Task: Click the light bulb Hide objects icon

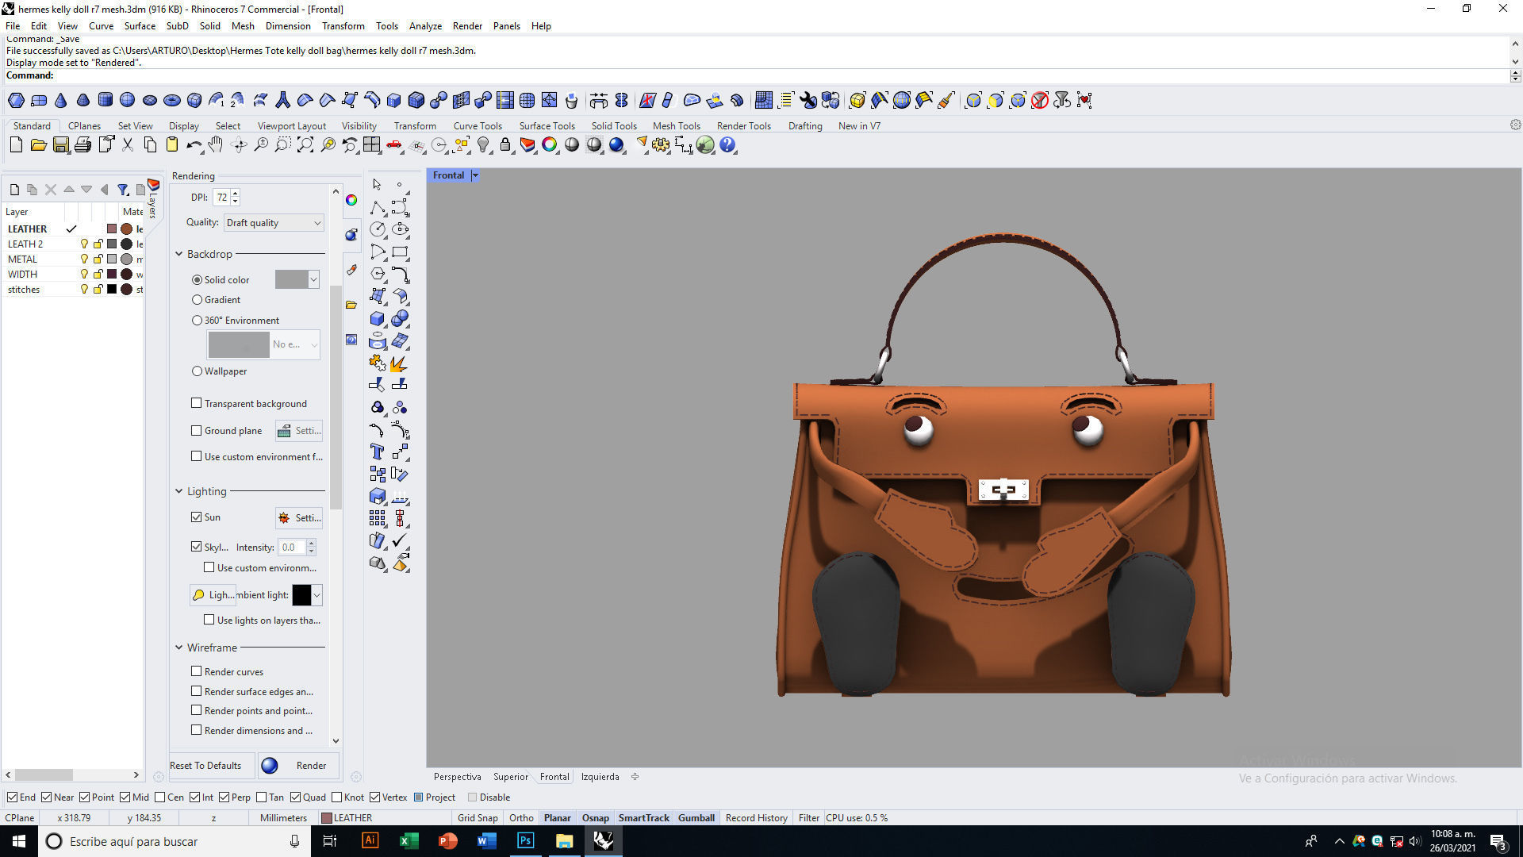Action: click(483, 145)
